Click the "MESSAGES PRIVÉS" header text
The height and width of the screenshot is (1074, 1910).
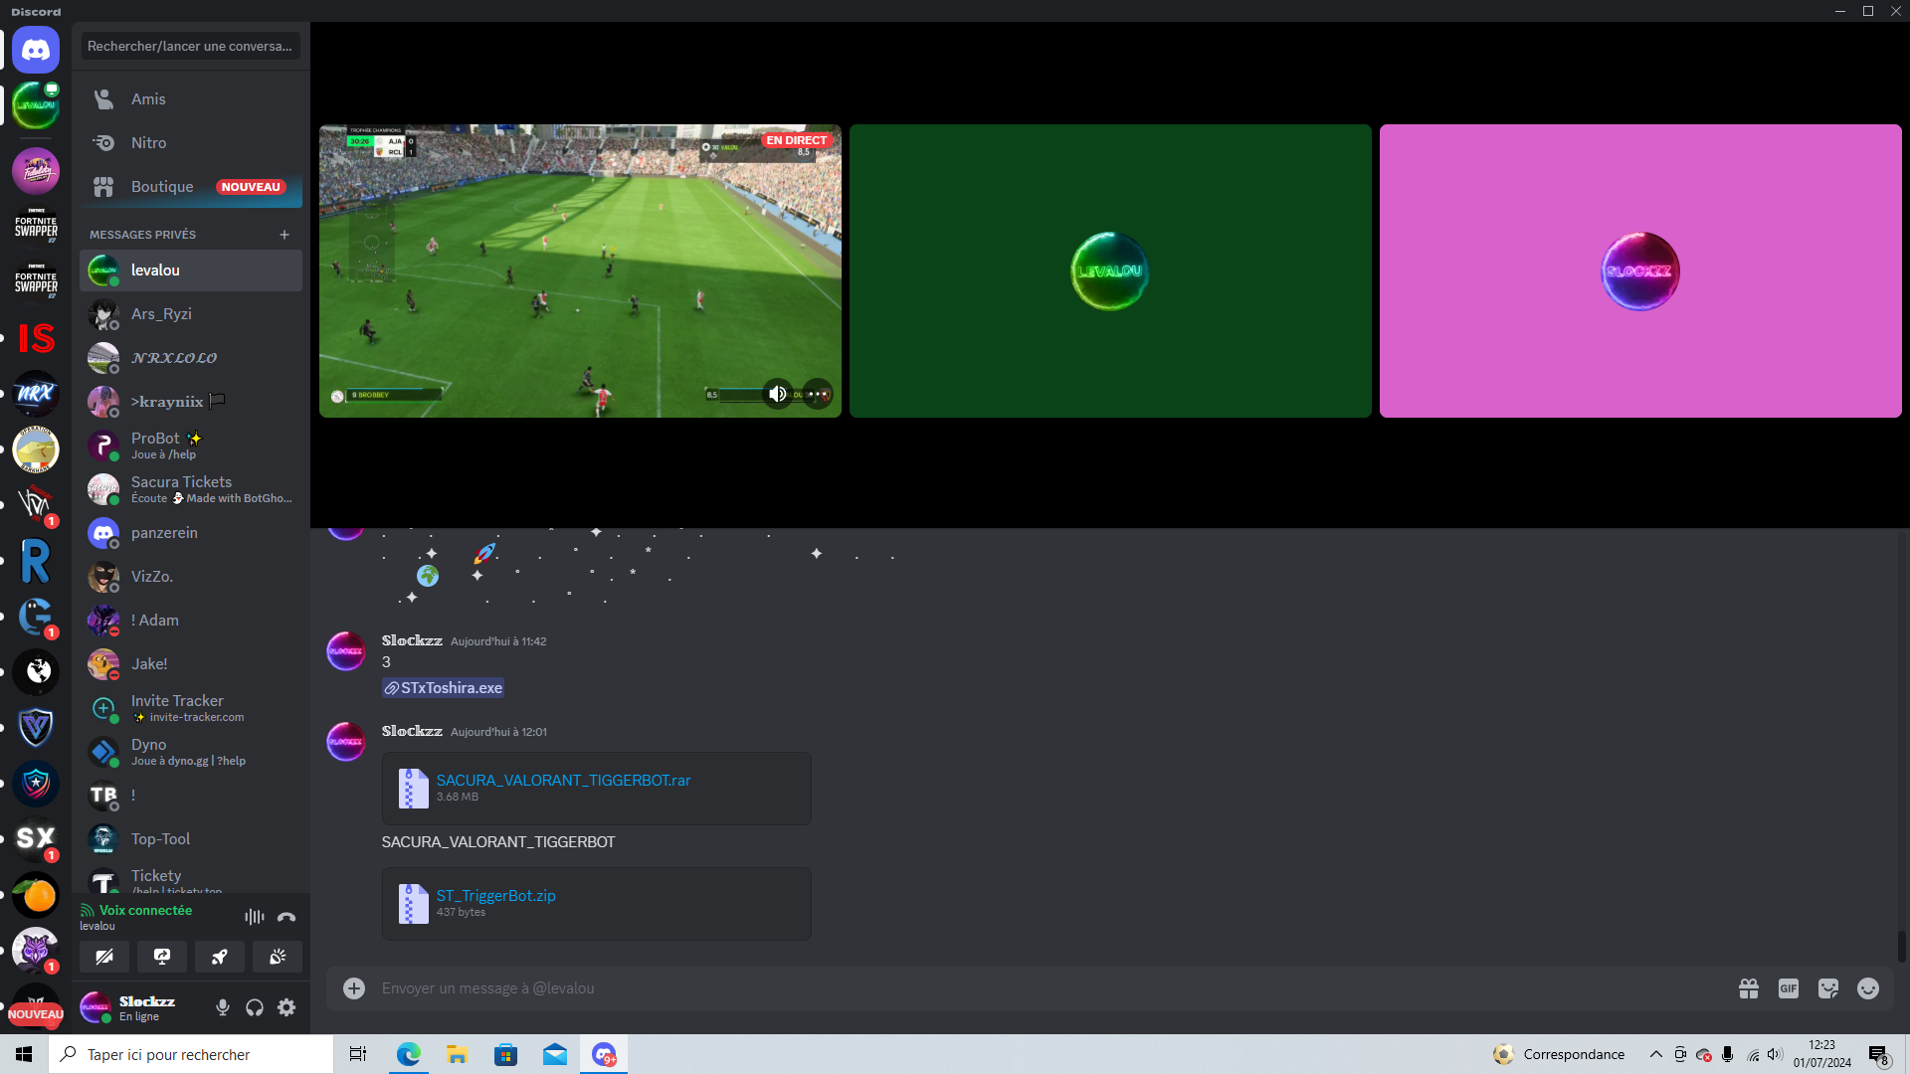point(142,235)
